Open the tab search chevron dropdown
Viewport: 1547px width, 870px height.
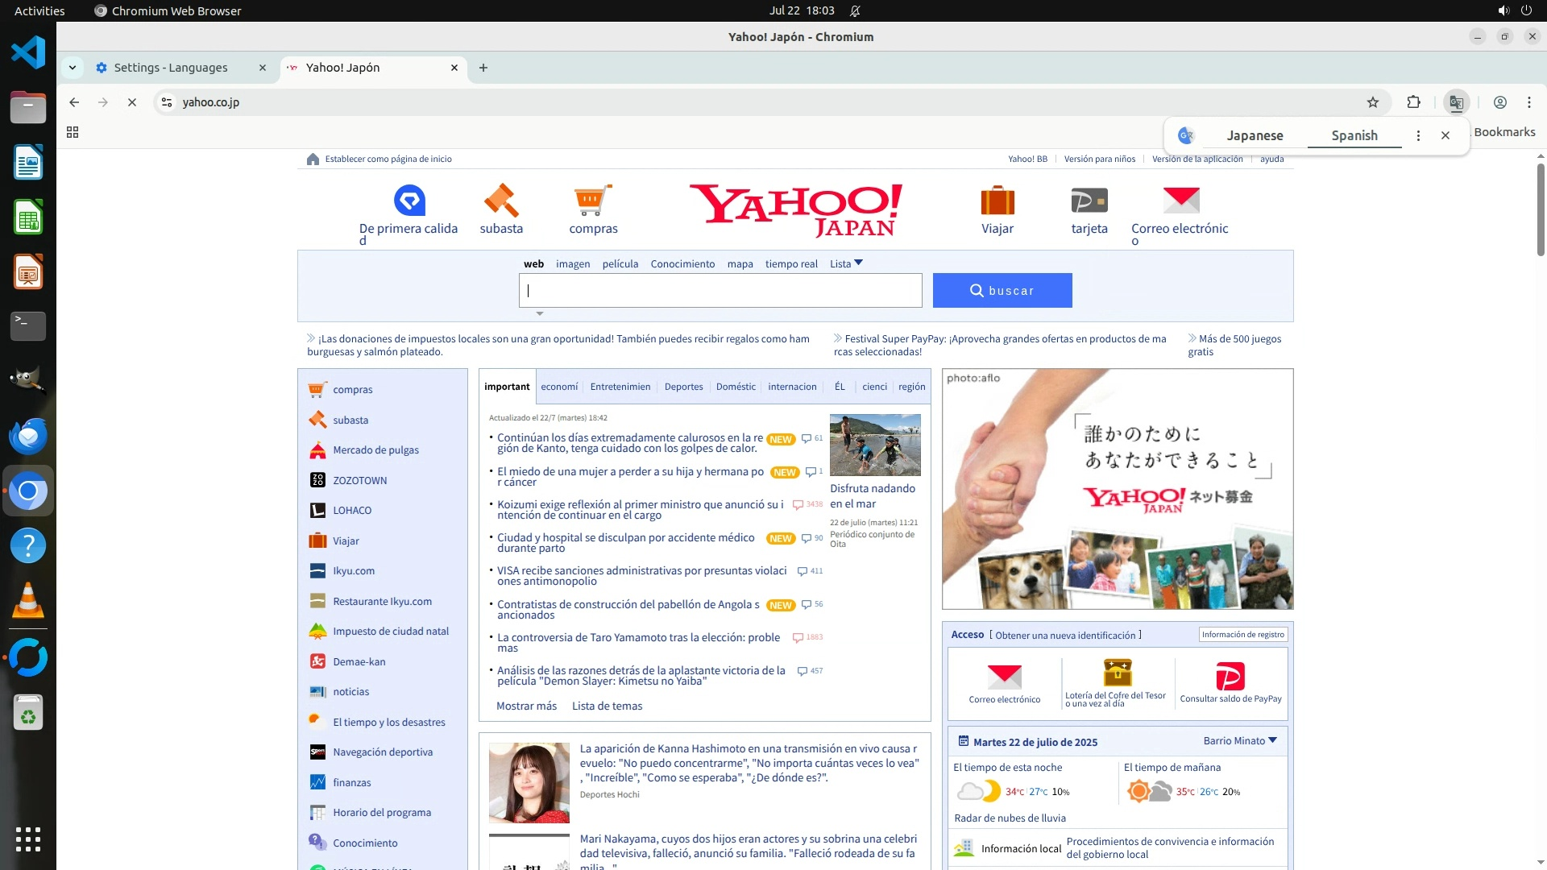pos(73,68)
